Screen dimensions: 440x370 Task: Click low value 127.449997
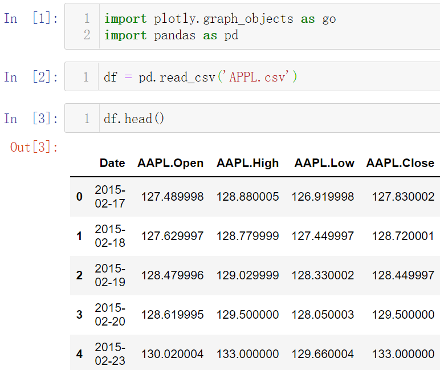click(x=323, y=236)
